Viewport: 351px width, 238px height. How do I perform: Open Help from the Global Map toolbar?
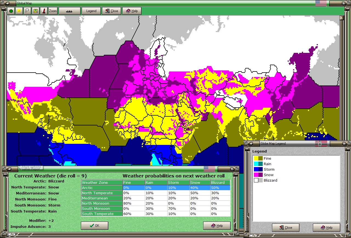[x=132, y=11]
